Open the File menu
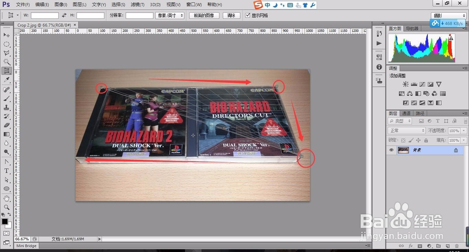 pos(23,5)
